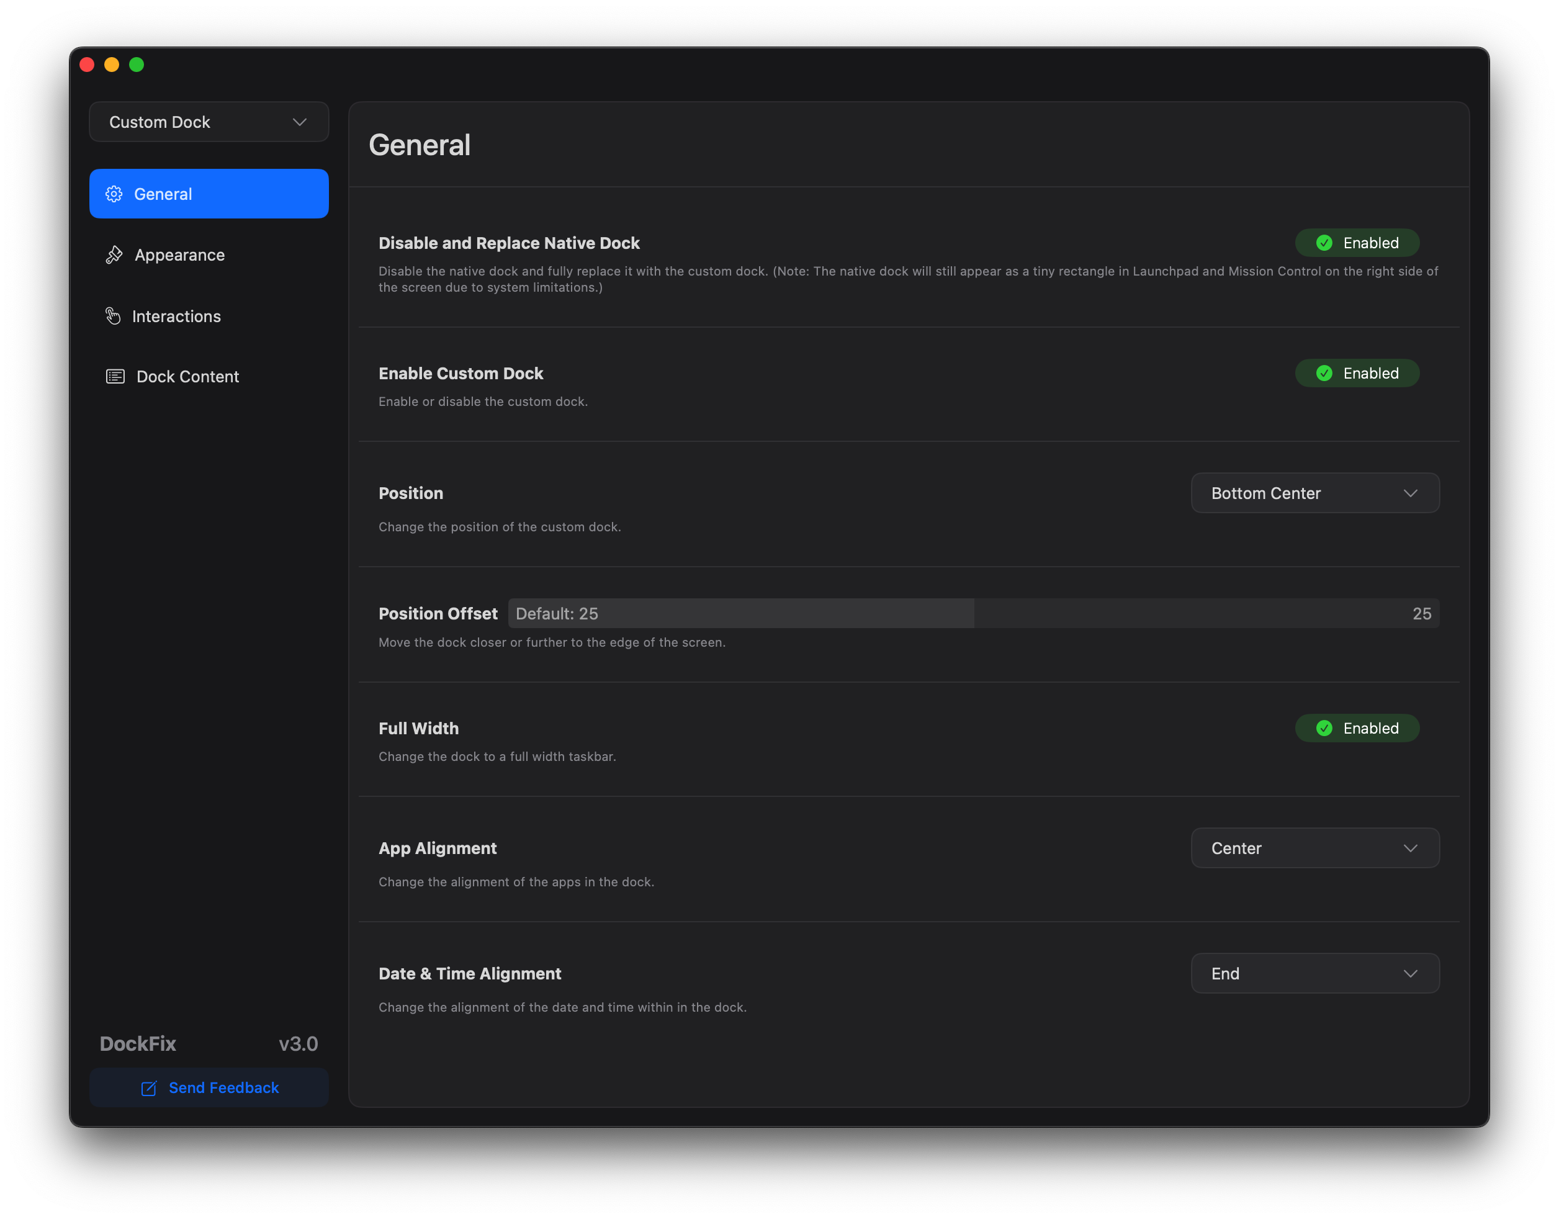Click 'Change the dock to a full width taskbar' text

click(x=497, y=757)
